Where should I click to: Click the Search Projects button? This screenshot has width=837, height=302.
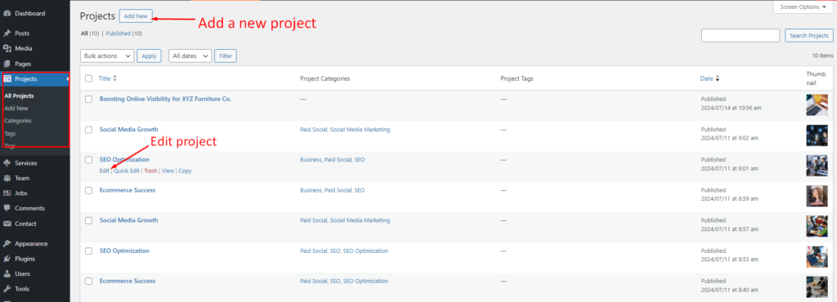click(x=808, y=36)
